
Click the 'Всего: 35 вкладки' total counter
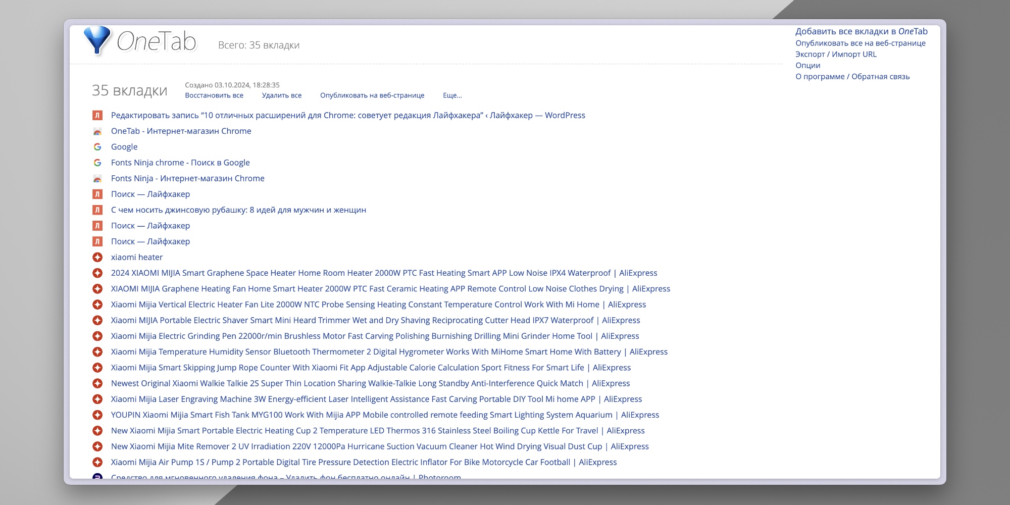click(x=259, y=45)
